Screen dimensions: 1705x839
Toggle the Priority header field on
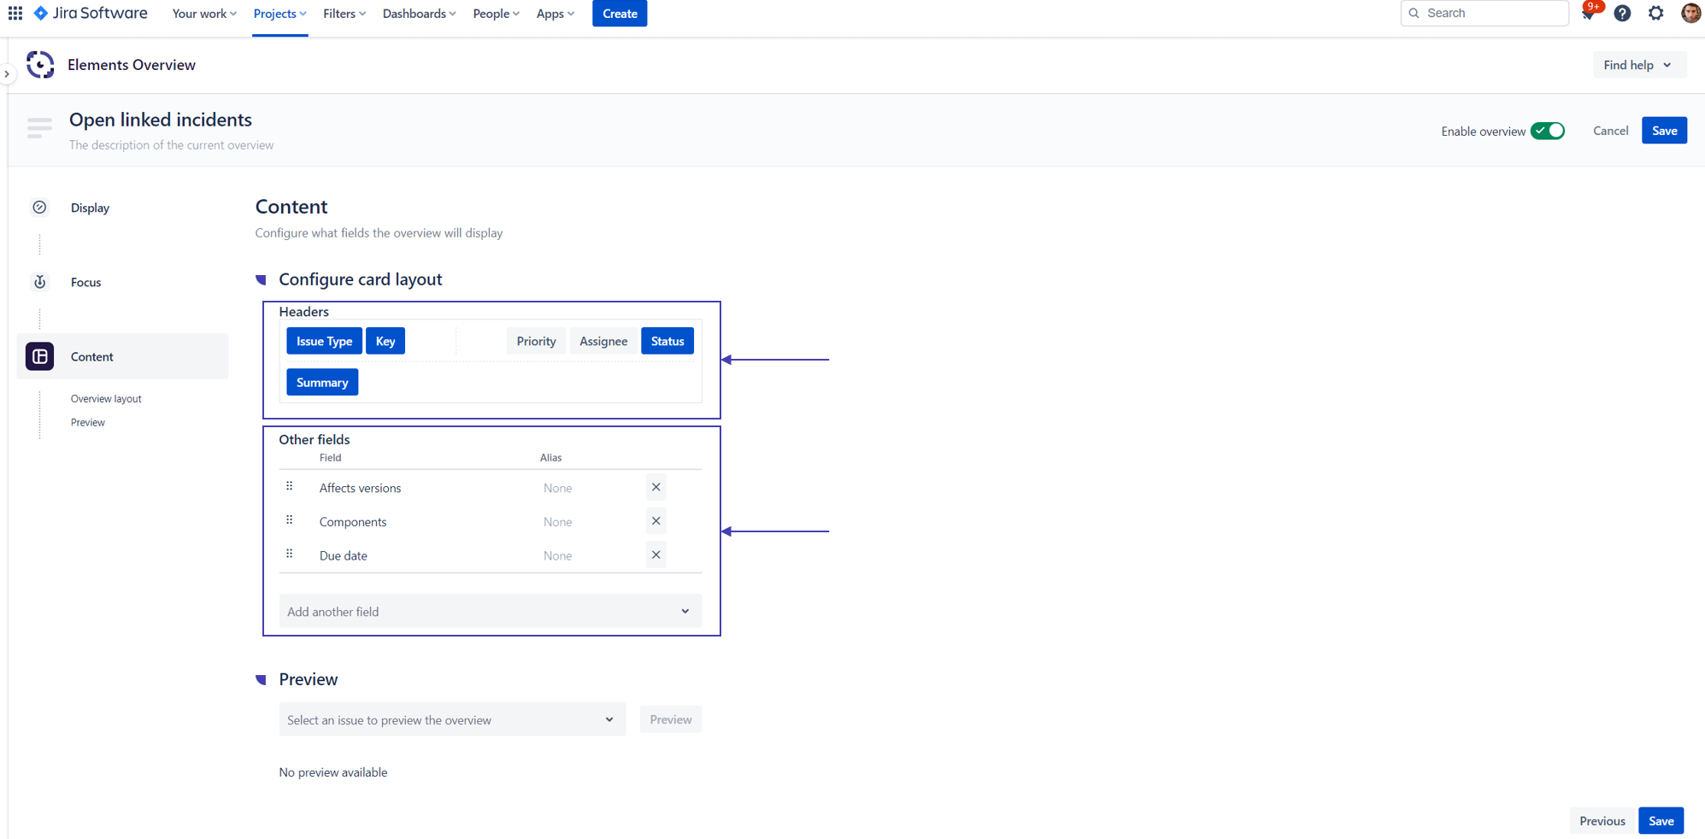pos(536,341)
